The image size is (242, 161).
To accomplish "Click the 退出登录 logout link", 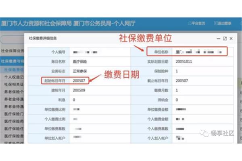I will point(223,23).
